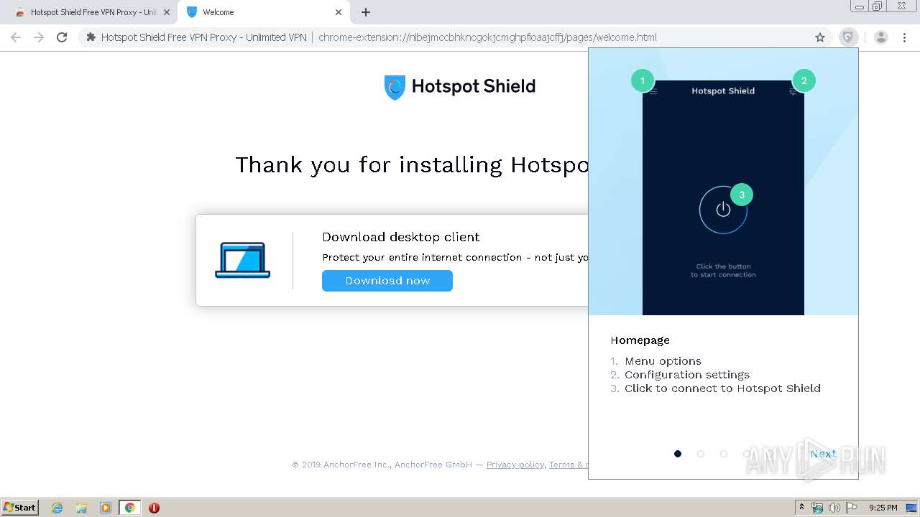Go back using the browser back arrow
The image size is (920, 517).
pos(16,37)
